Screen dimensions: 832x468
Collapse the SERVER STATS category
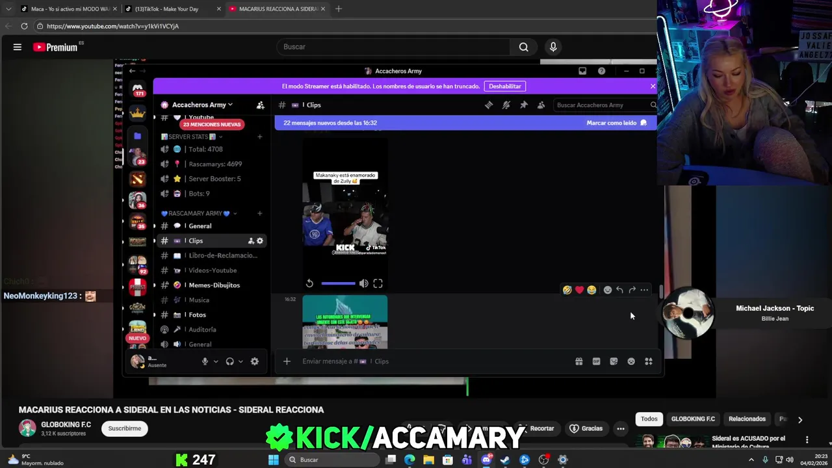(191, 136)
